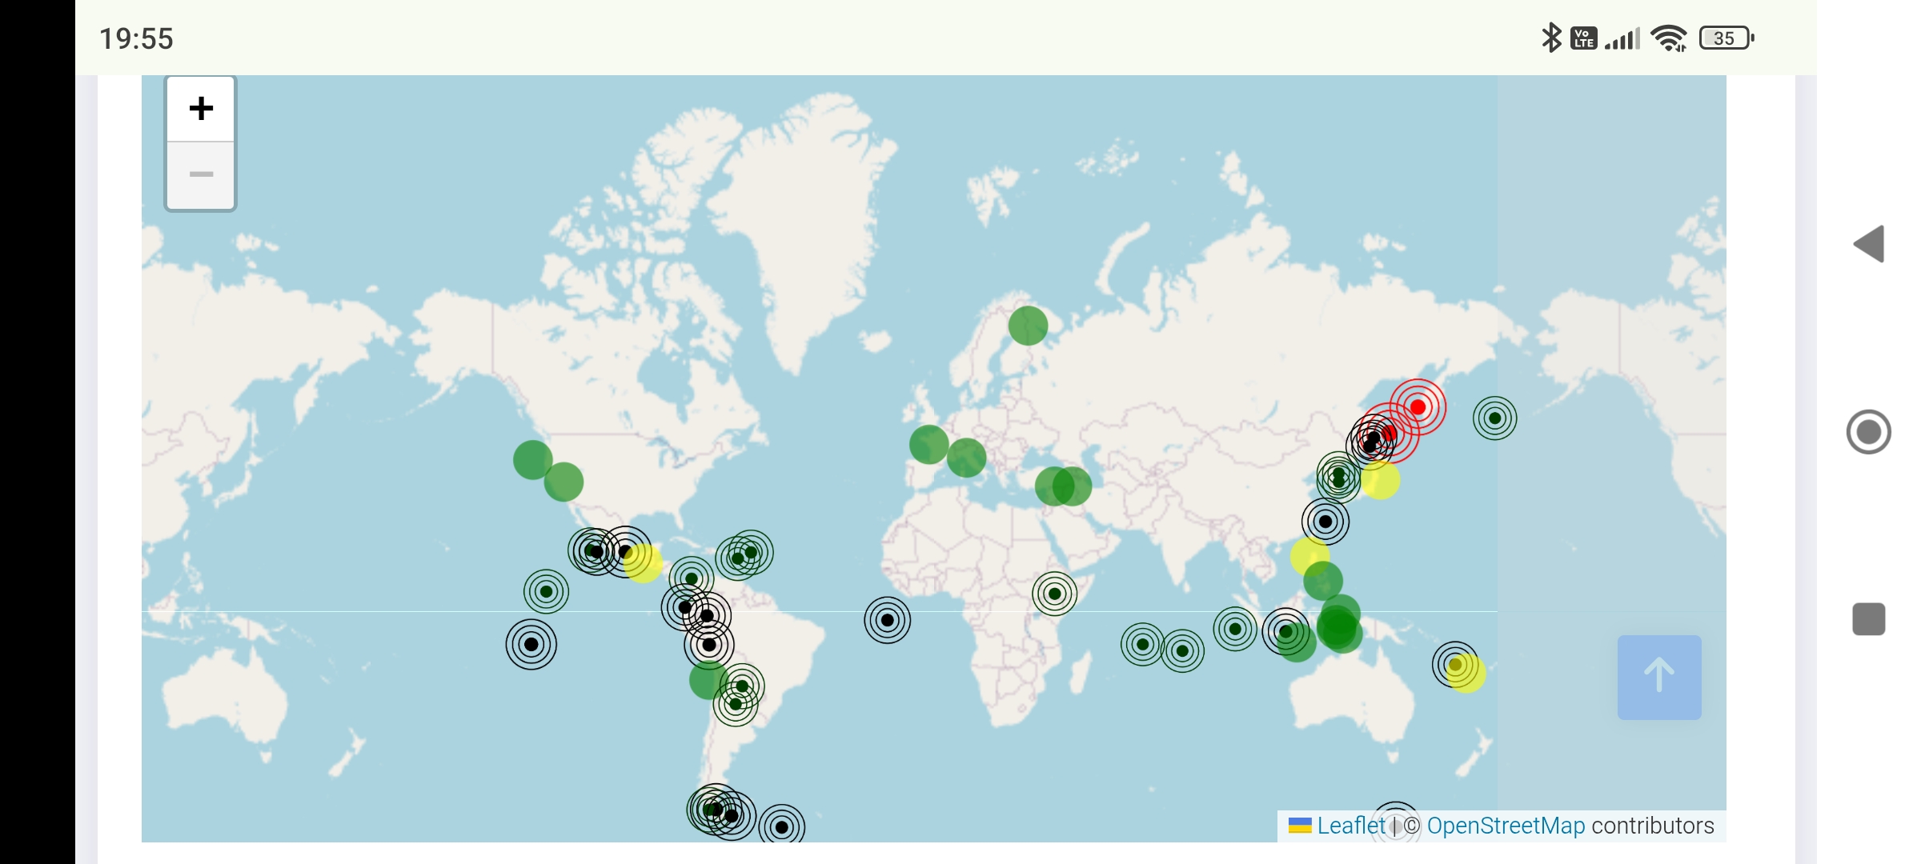Click the black ringed marker in South Pacific
The height and width of the screenshot is (864, 1921).
[x=531, y=645]
